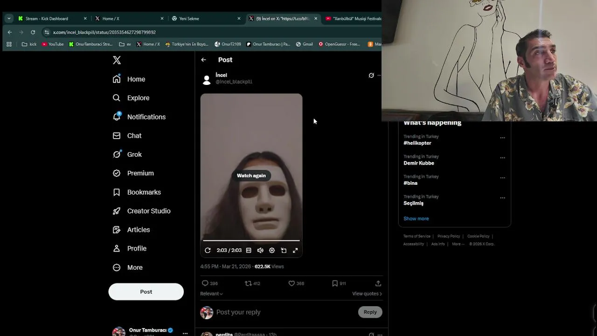Screen dimensions: 597x336
Task: Open Chrome apps grid shortcut
Action: 9,44
